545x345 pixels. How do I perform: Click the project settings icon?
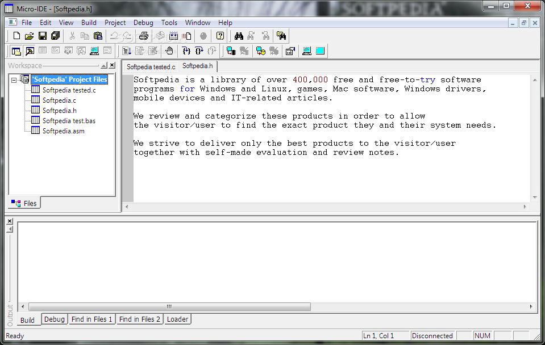[290, 51]
